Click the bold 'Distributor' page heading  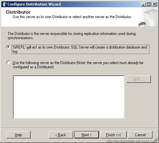pyautogui.click(x=18, y=12)
